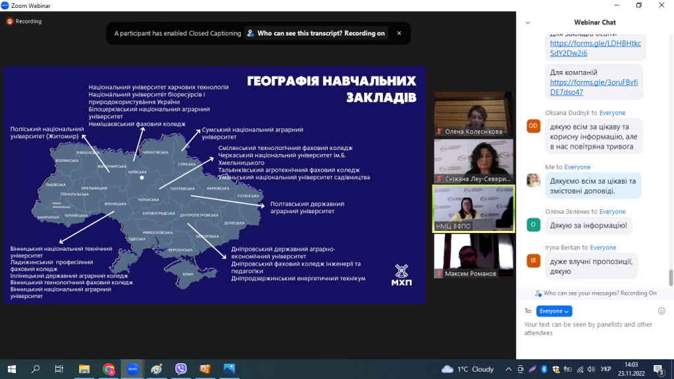Open Chrome from the taskbar
Viewport: 674px width, 379px height.
point(109,369)
